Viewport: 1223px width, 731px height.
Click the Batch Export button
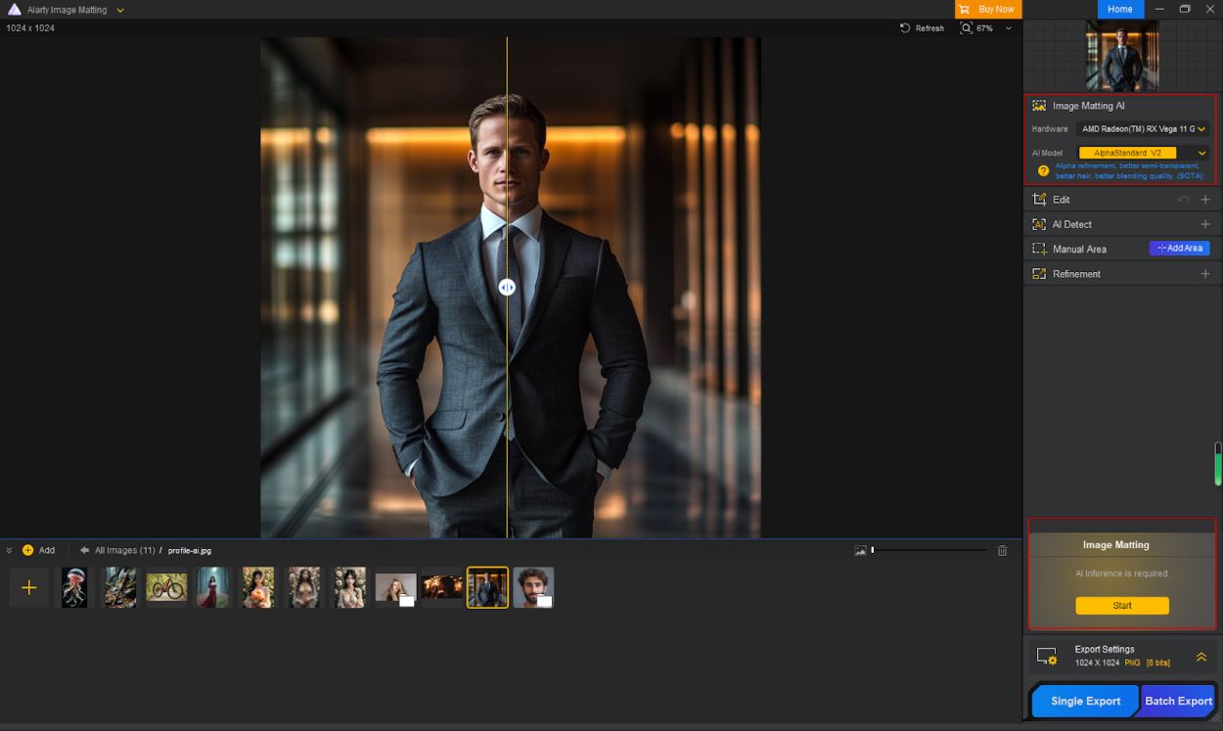click(1177, 701)
